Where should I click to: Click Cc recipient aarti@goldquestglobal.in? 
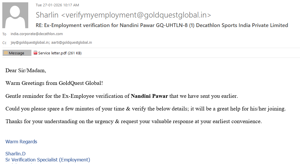[x=72, y=43]
